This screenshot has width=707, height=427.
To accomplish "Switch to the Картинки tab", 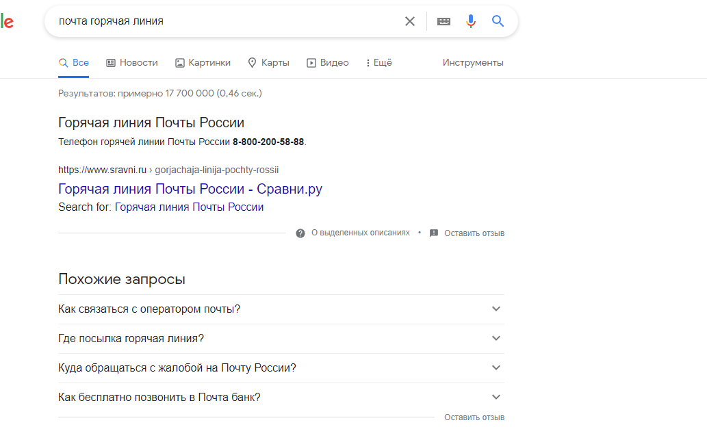I will click(203, 63).
